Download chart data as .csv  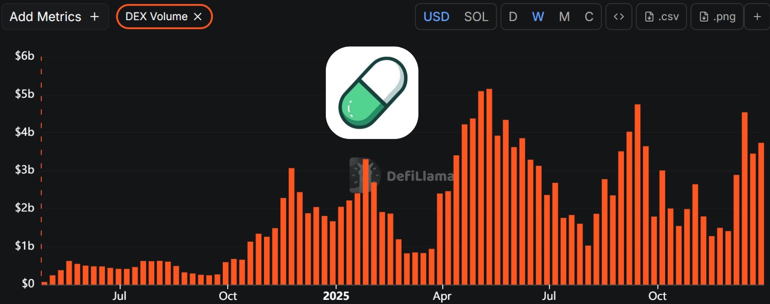[x=661, y=17]
